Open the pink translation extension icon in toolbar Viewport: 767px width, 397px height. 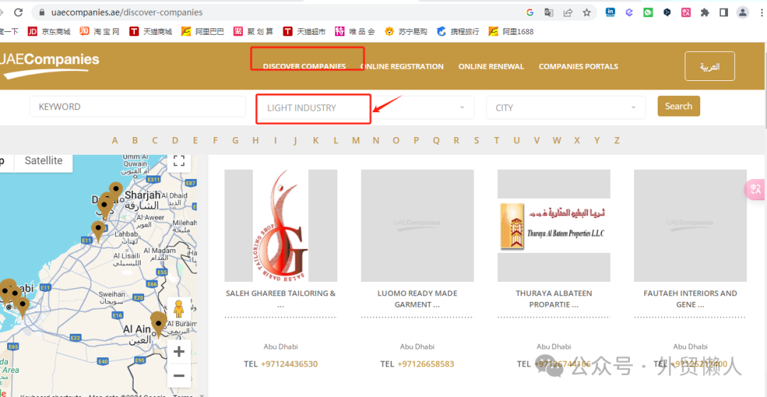point(686,13)
